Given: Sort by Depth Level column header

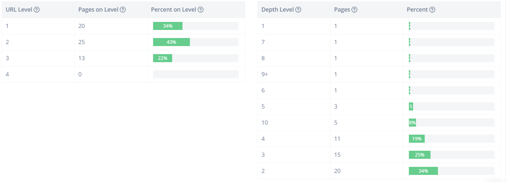Looking at the screenshot, I should click(x=277, y=10).
